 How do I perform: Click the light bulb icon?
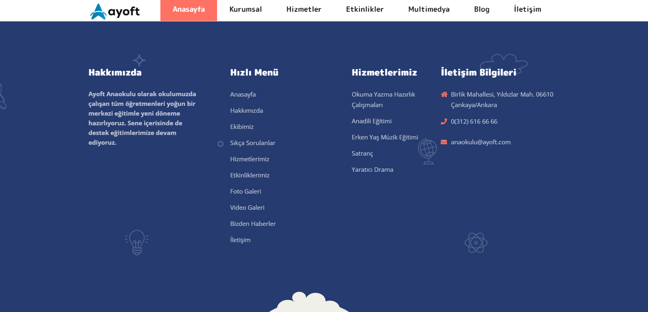(x=137, y=242)
